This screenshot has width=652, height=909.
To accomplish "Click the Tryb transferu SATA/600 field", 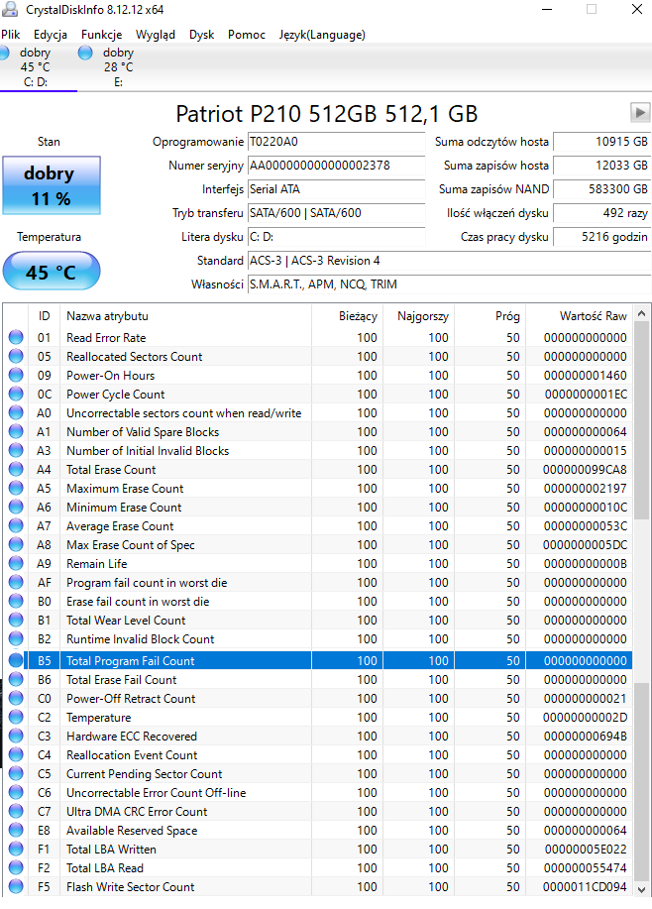I will pyautogui.click(x=336, y=213).
